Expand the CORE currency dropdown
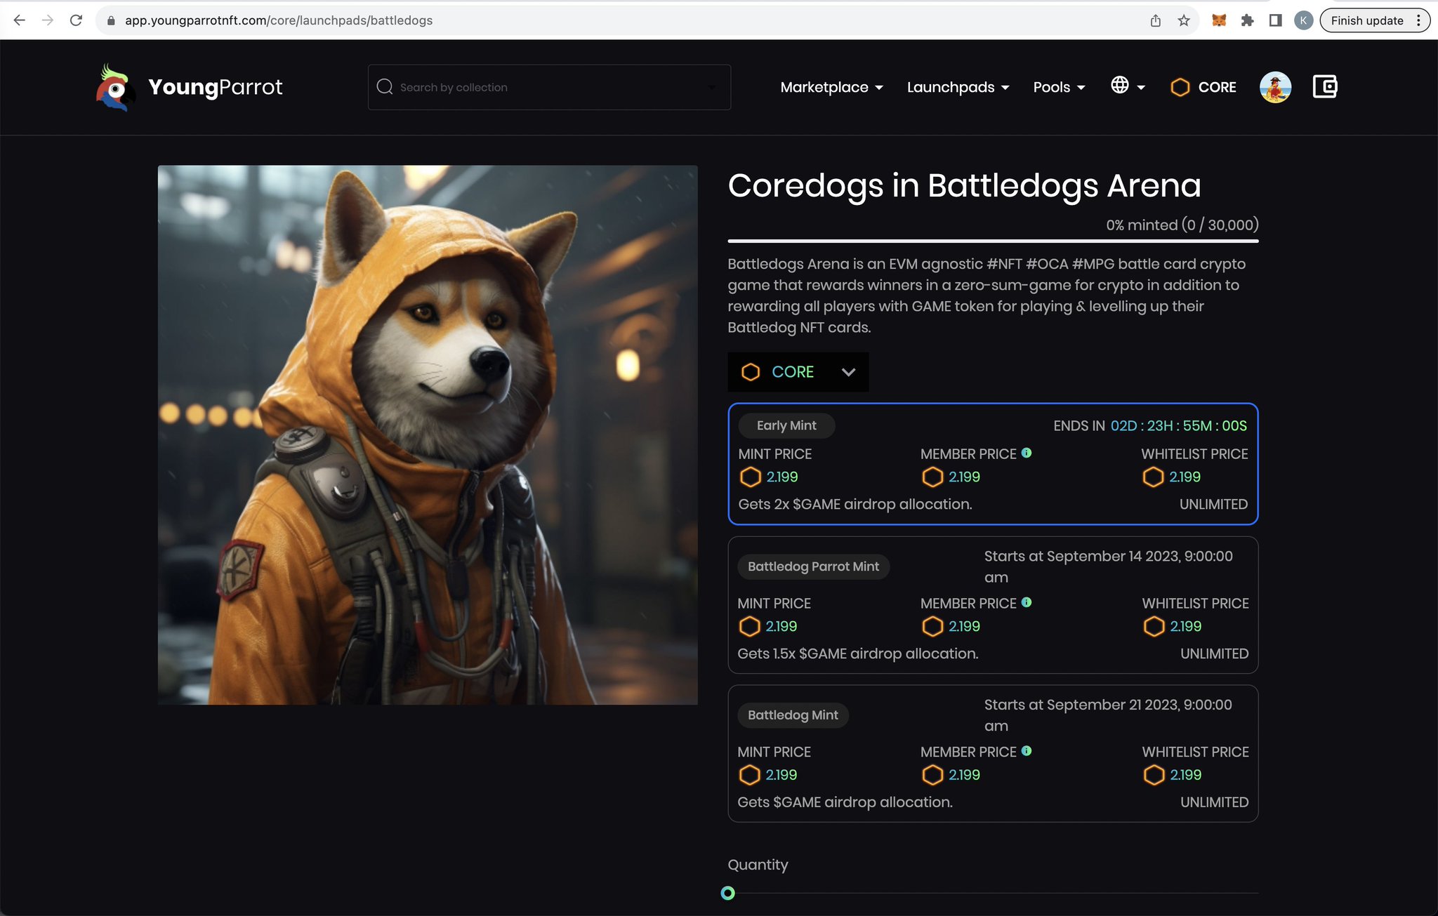The width and height of the screenshot is (1438, 916). [x=798, y=372]
